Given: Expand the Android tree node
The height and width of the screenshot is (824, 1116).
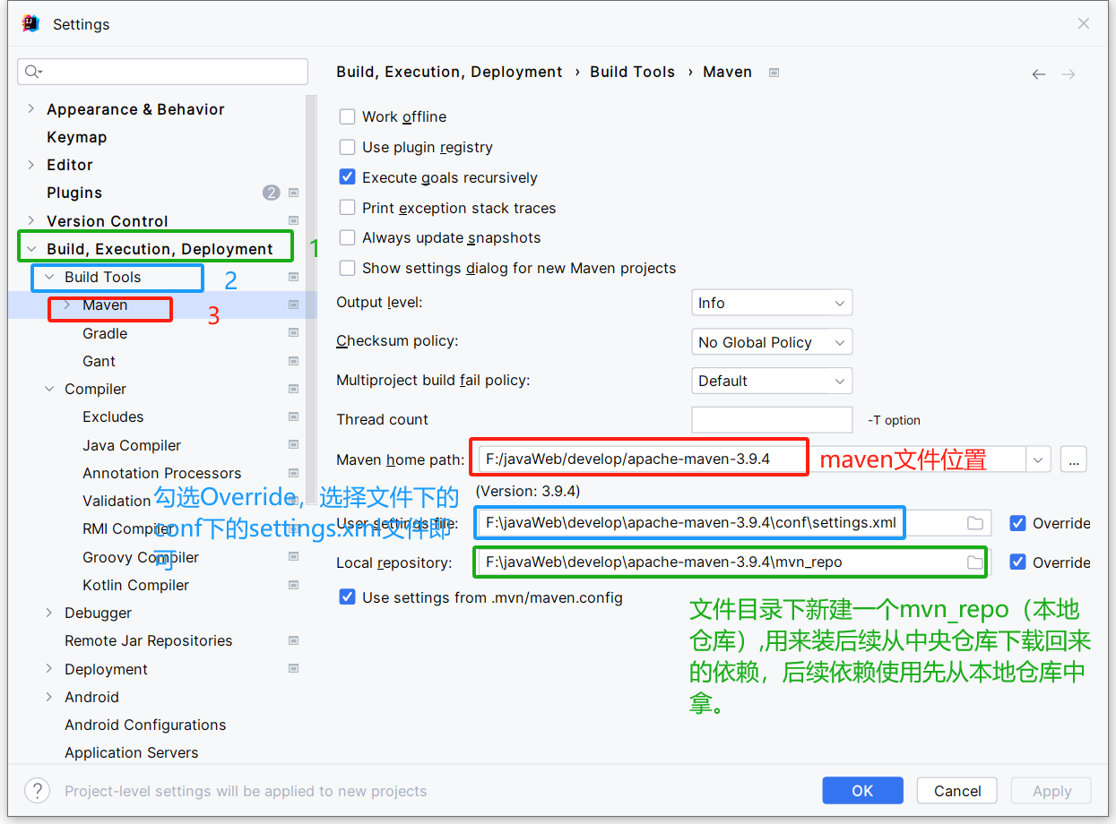Looking at the screenshot, I should [49, 697].
